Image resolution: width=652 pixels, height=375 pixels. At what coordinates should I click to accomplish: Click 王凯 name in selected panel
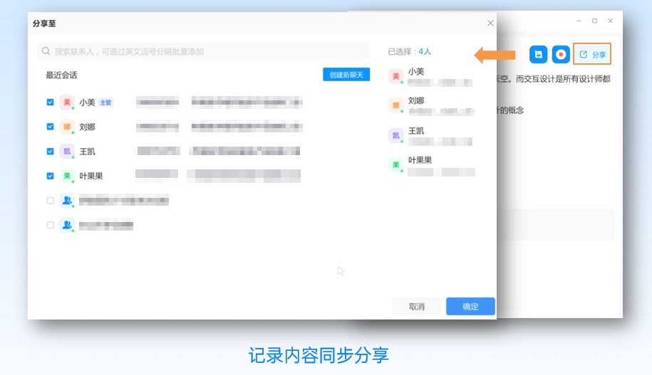tap(416, 131)
